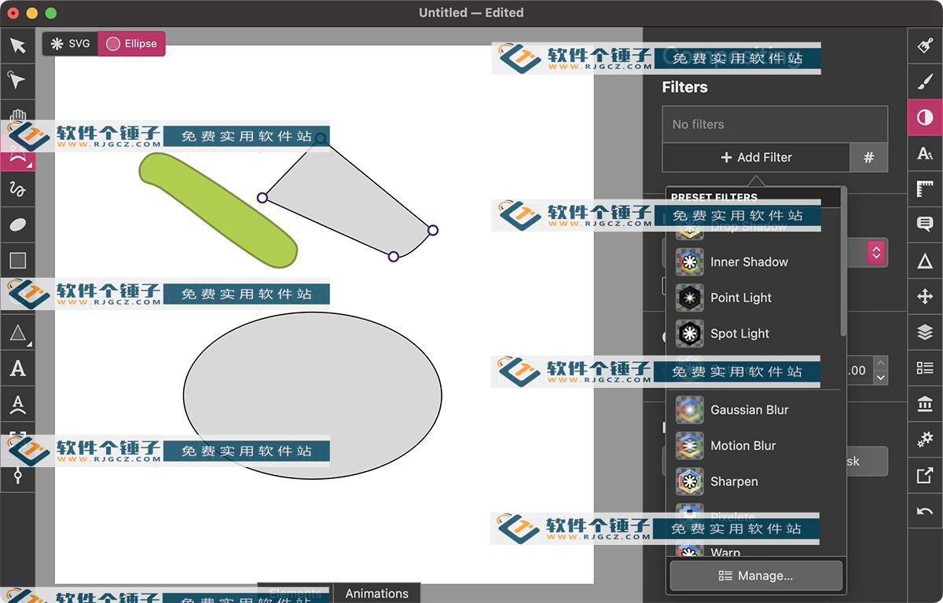Open the list view panel

925,368
